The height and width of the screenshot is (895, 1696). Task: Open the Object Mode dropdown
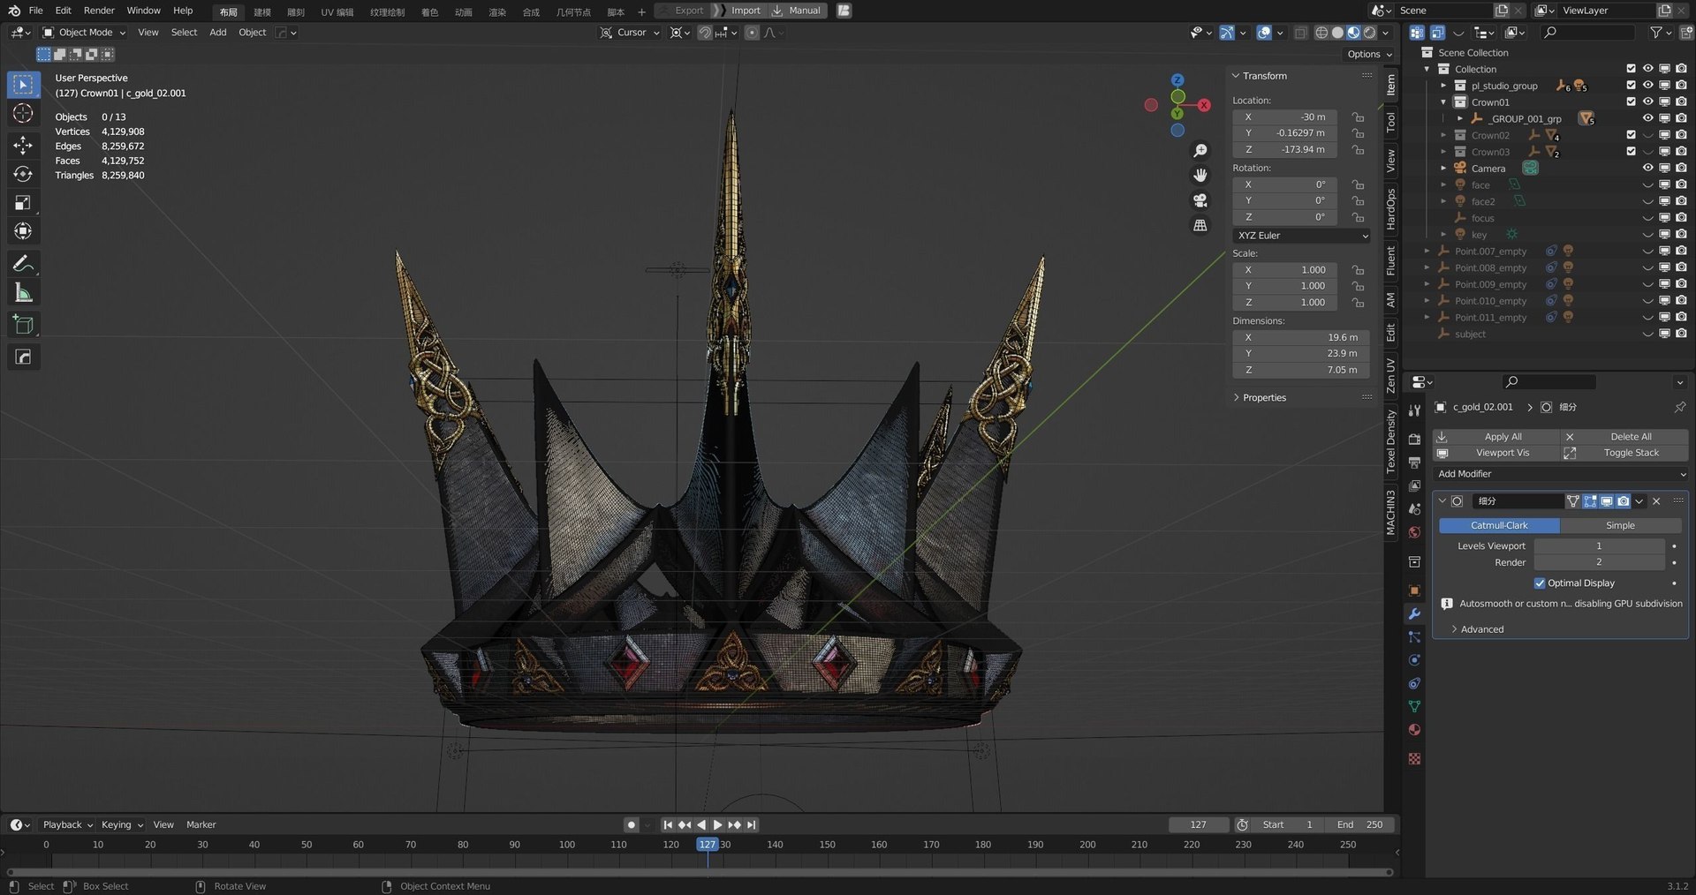(x=84, y=33)
